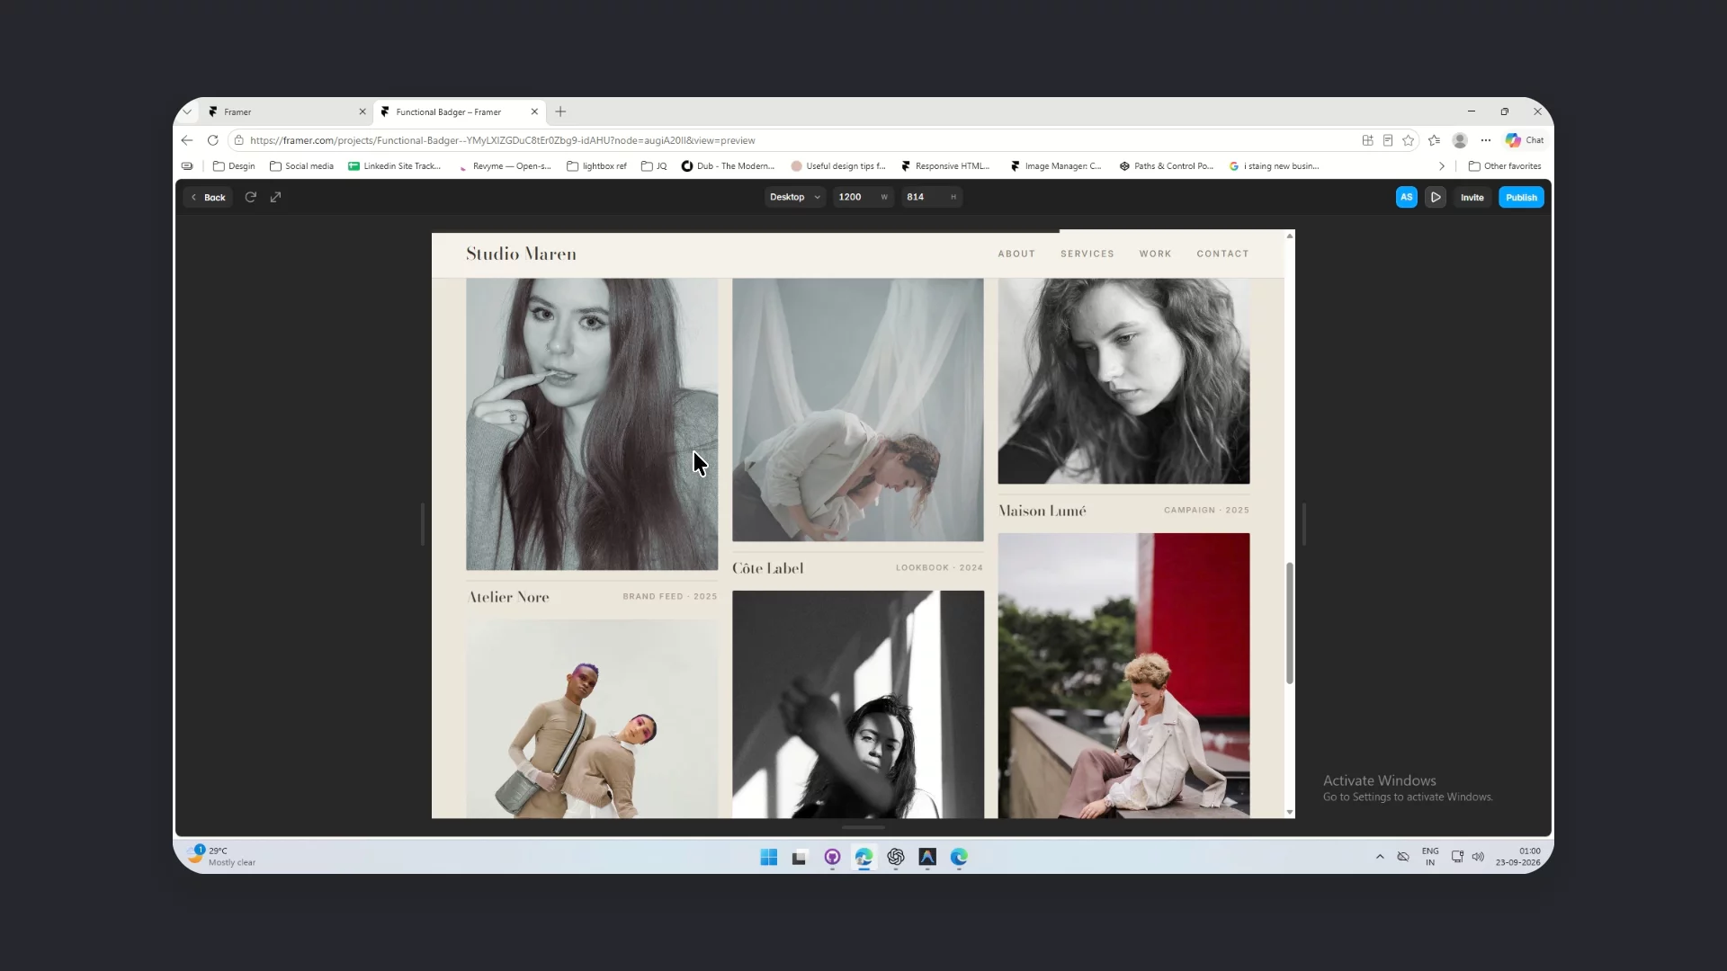Refresh the browser page
This screenshot has height=971, width=1727.
[x=213, y=140]
